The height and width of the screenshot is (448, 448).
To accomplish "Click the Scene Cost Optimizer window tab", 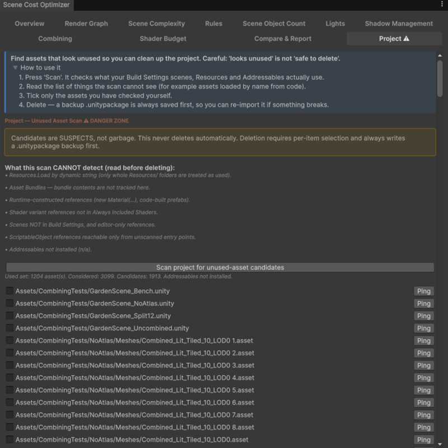I will tap(36, 5).
